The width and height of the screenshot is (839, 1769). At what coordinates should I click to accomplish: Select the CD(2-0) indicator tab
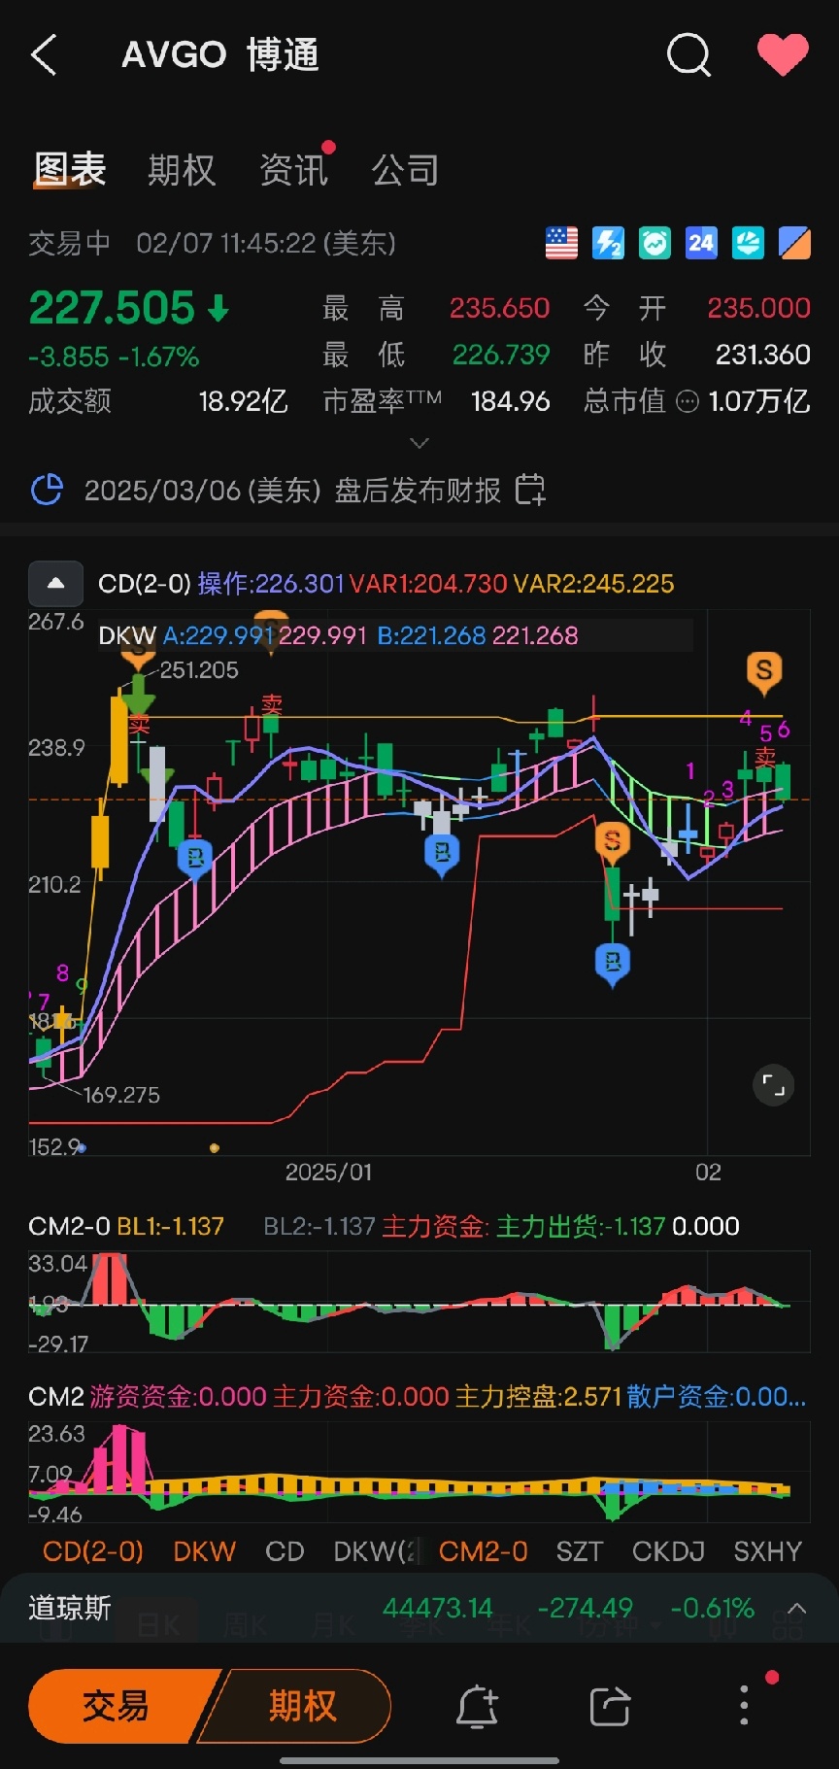[93, 1551]
